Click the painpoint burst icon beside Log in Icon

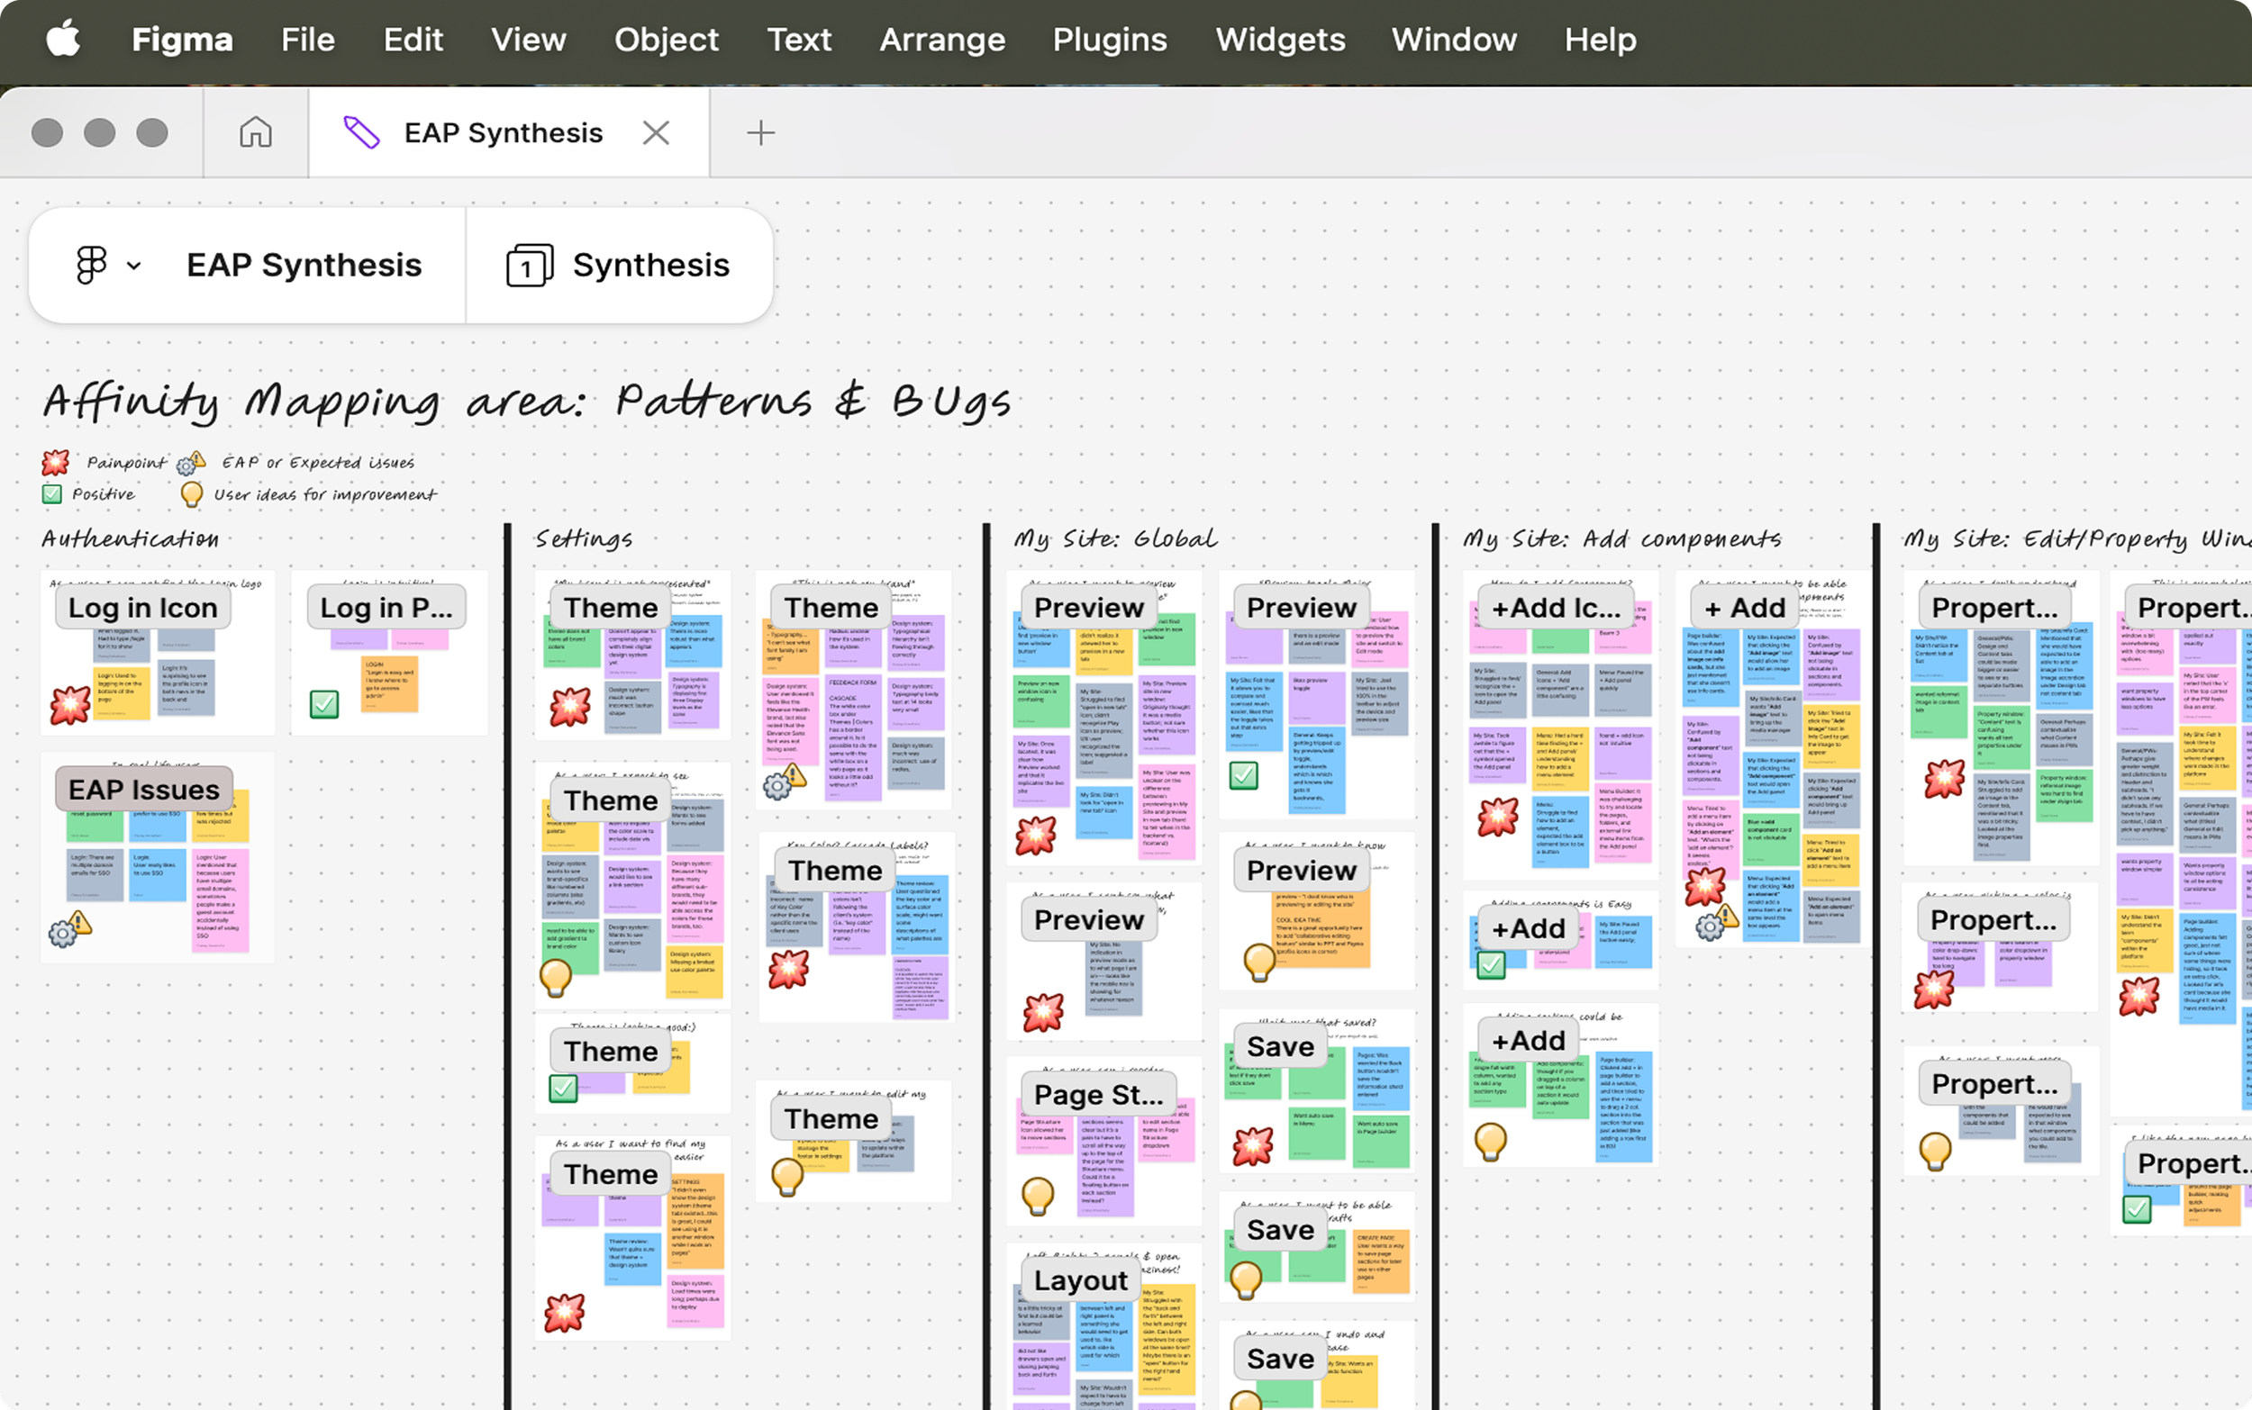[71, 706]
